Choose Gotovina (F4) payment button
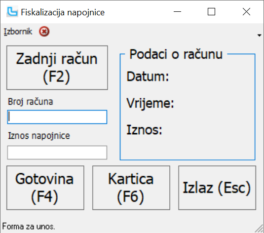Screen dimensions: 264x233 click(45, 188)
